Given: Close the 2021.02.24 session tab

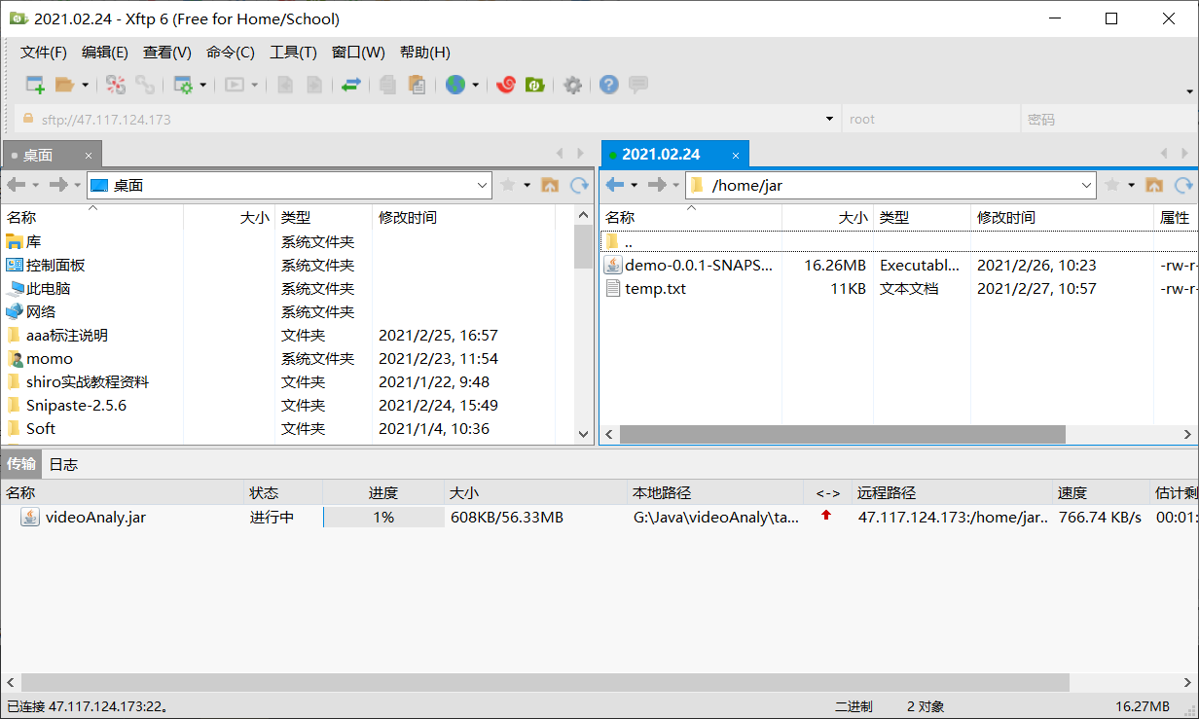Looking at the screenshot, I should tap(736, 155).
